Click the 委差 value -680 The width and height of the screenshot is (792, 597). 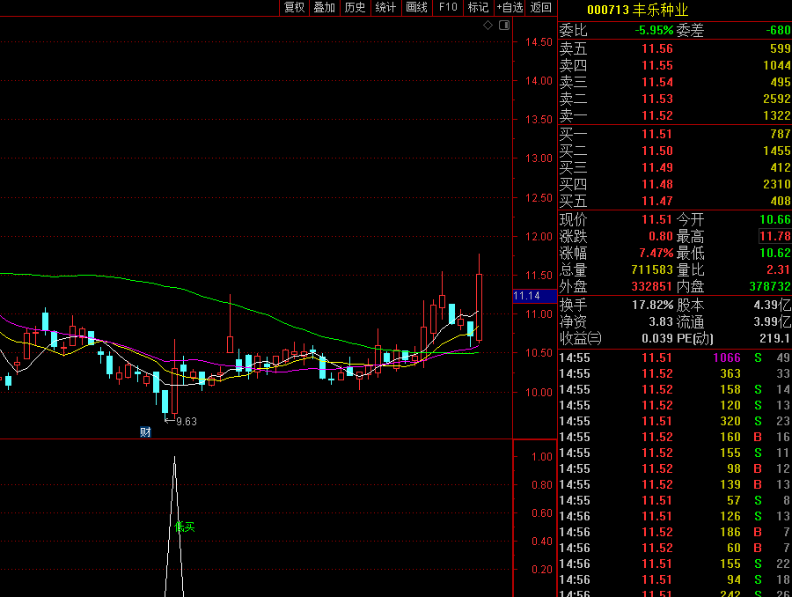779,30
